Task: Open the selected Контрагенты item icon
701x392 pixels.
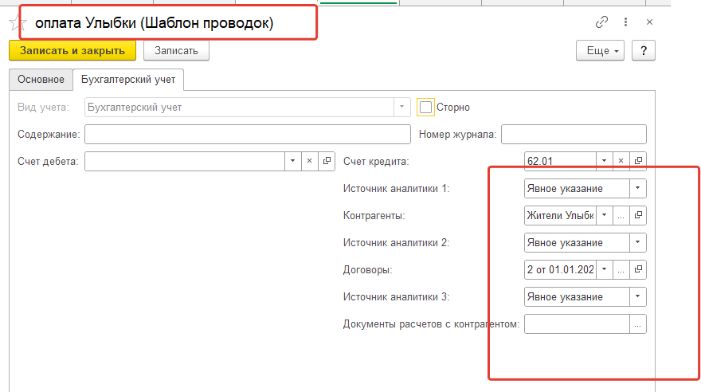Action: 638,215
